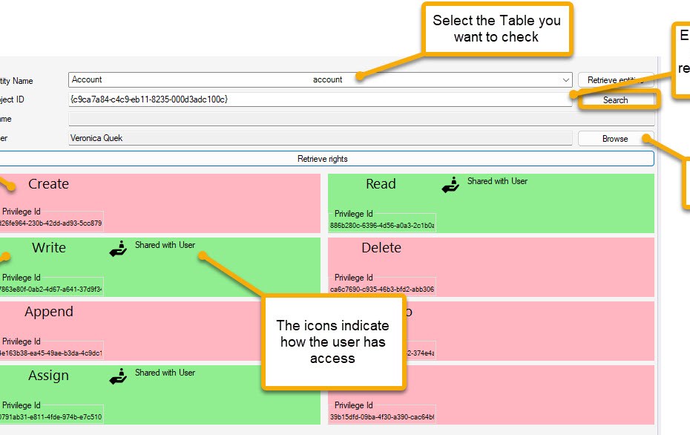Select the Read privilege heading
690x435 pixels.
coord(381,183)
